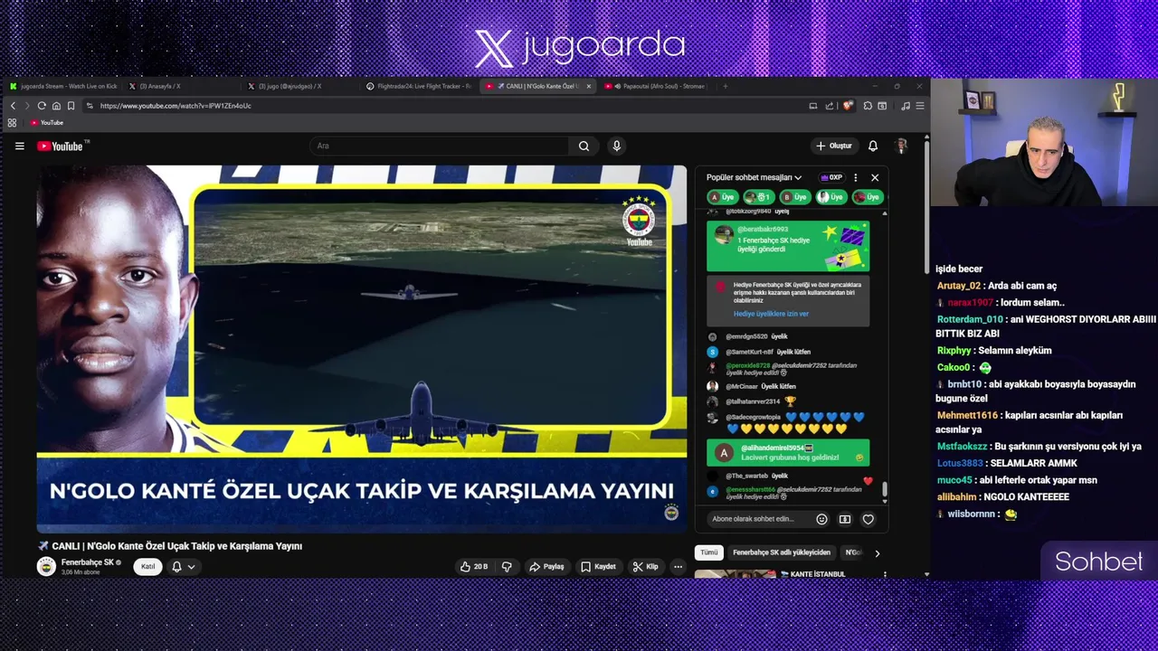Start voice search with microphone icon

click(x=616, y=146)
